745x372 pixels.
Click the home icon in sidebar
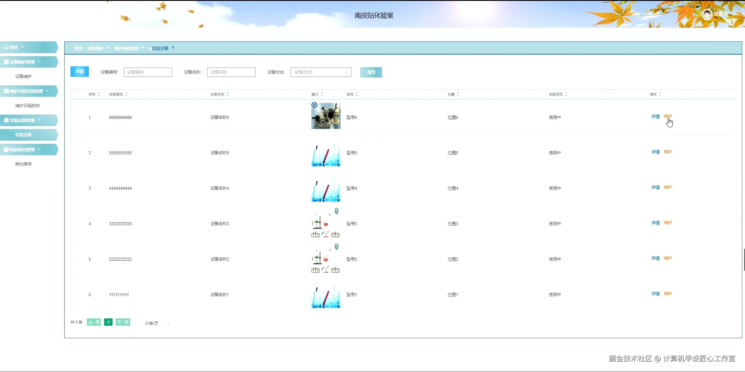pos(6,47)
